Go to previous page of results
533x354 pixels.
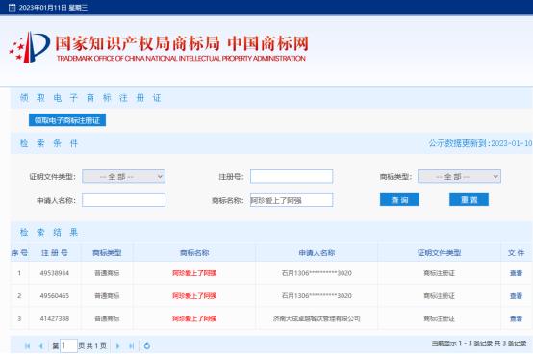(x=41, y=346)
